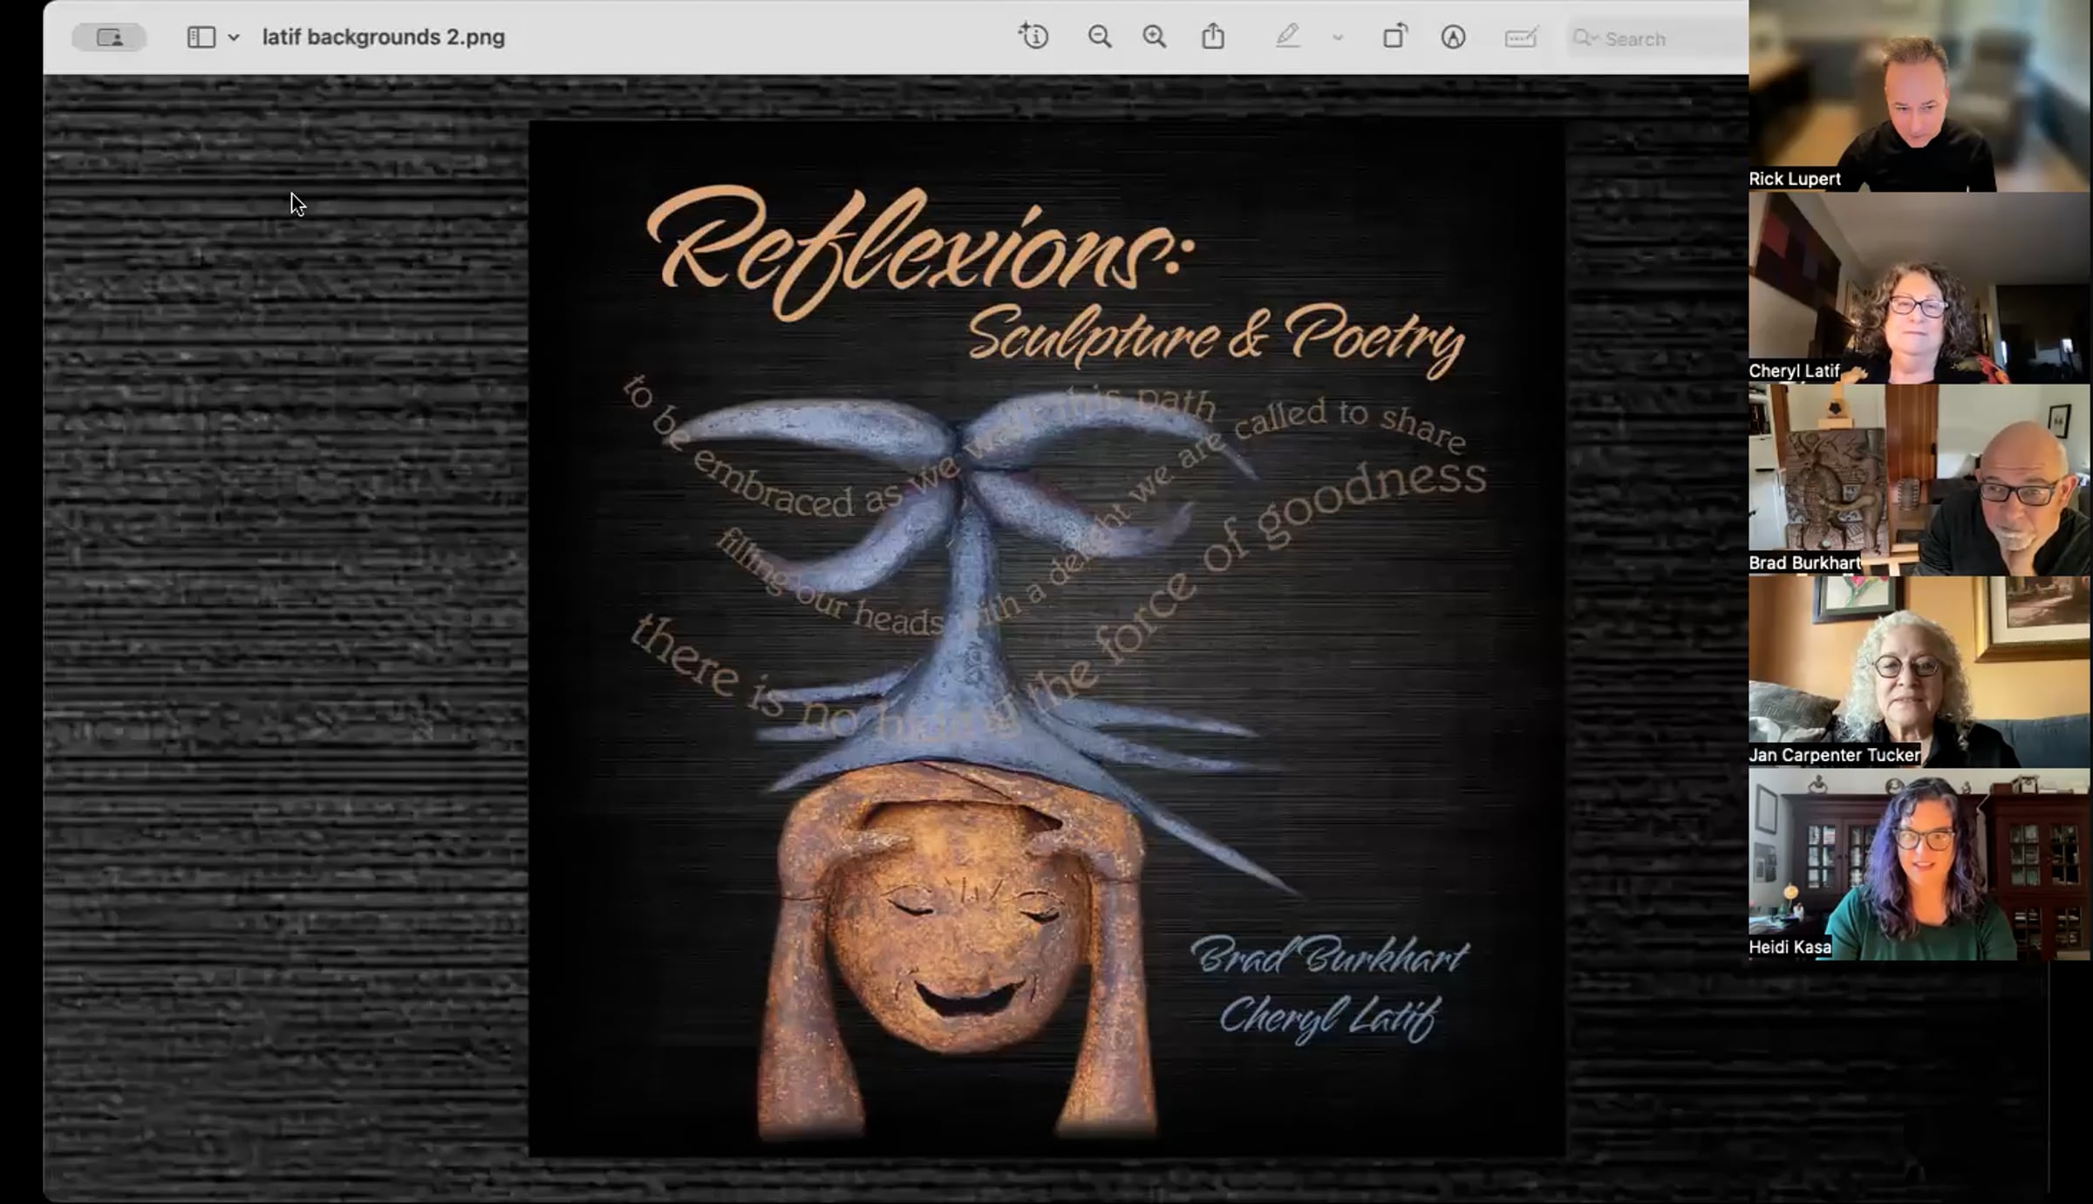Select Jan Carpenter Tucker's video tile
The width and height of the screenshot is (2093, 1204).
point(1919,671)
